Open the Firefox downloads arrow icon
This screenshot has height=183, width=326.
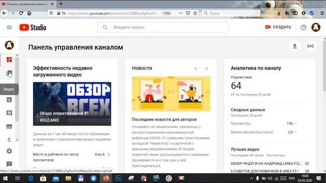279,13
